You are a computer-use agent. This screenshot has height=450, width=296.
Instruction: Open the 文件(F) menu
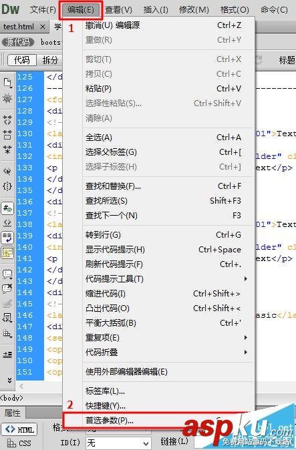tap(43, 10)
